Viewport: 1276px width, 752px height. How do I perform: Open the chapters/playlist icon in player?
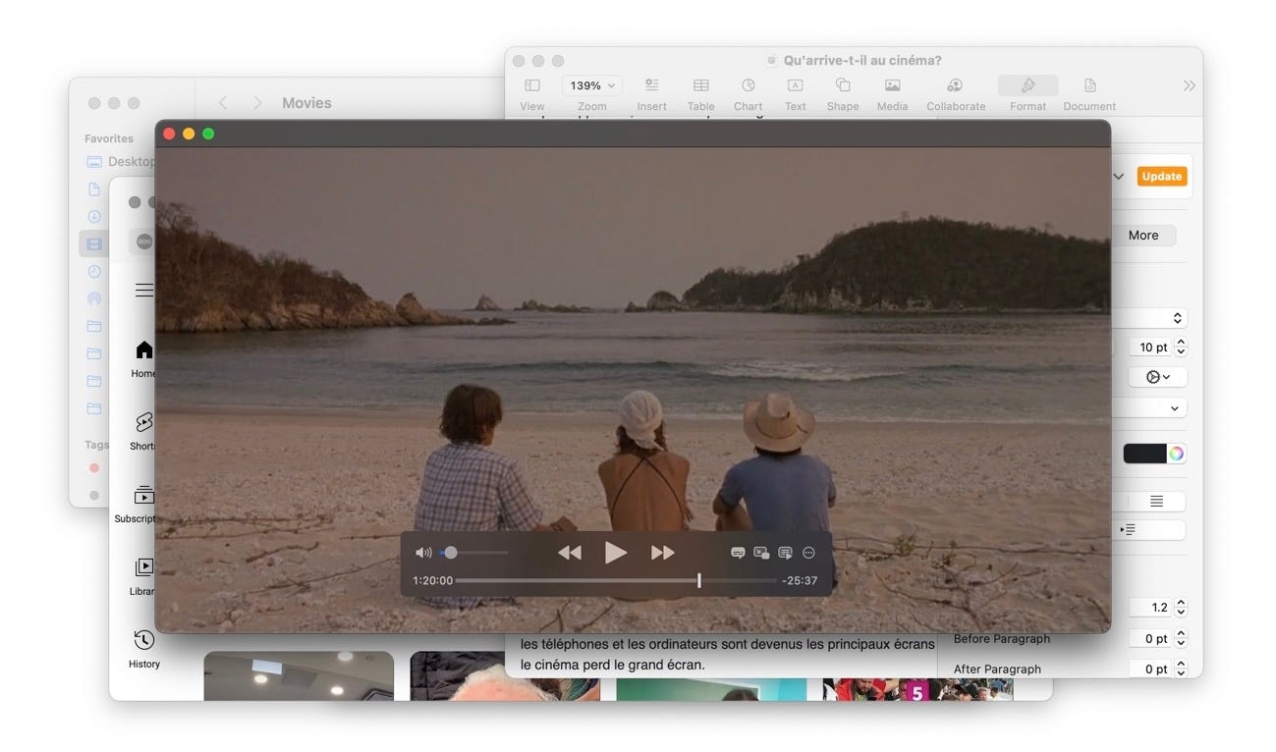pos(785,553)
